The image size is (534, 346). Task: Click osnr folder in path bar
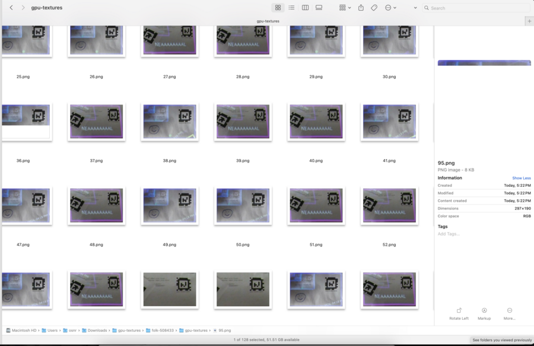[x=70, y=331]
